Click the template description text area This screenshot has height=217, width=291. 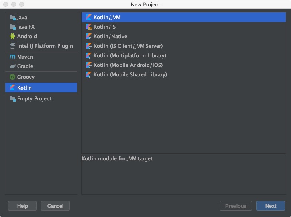point(183,174)
